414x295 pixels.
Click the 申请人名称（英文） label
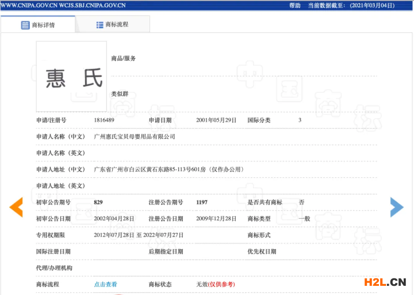point(61,153)
